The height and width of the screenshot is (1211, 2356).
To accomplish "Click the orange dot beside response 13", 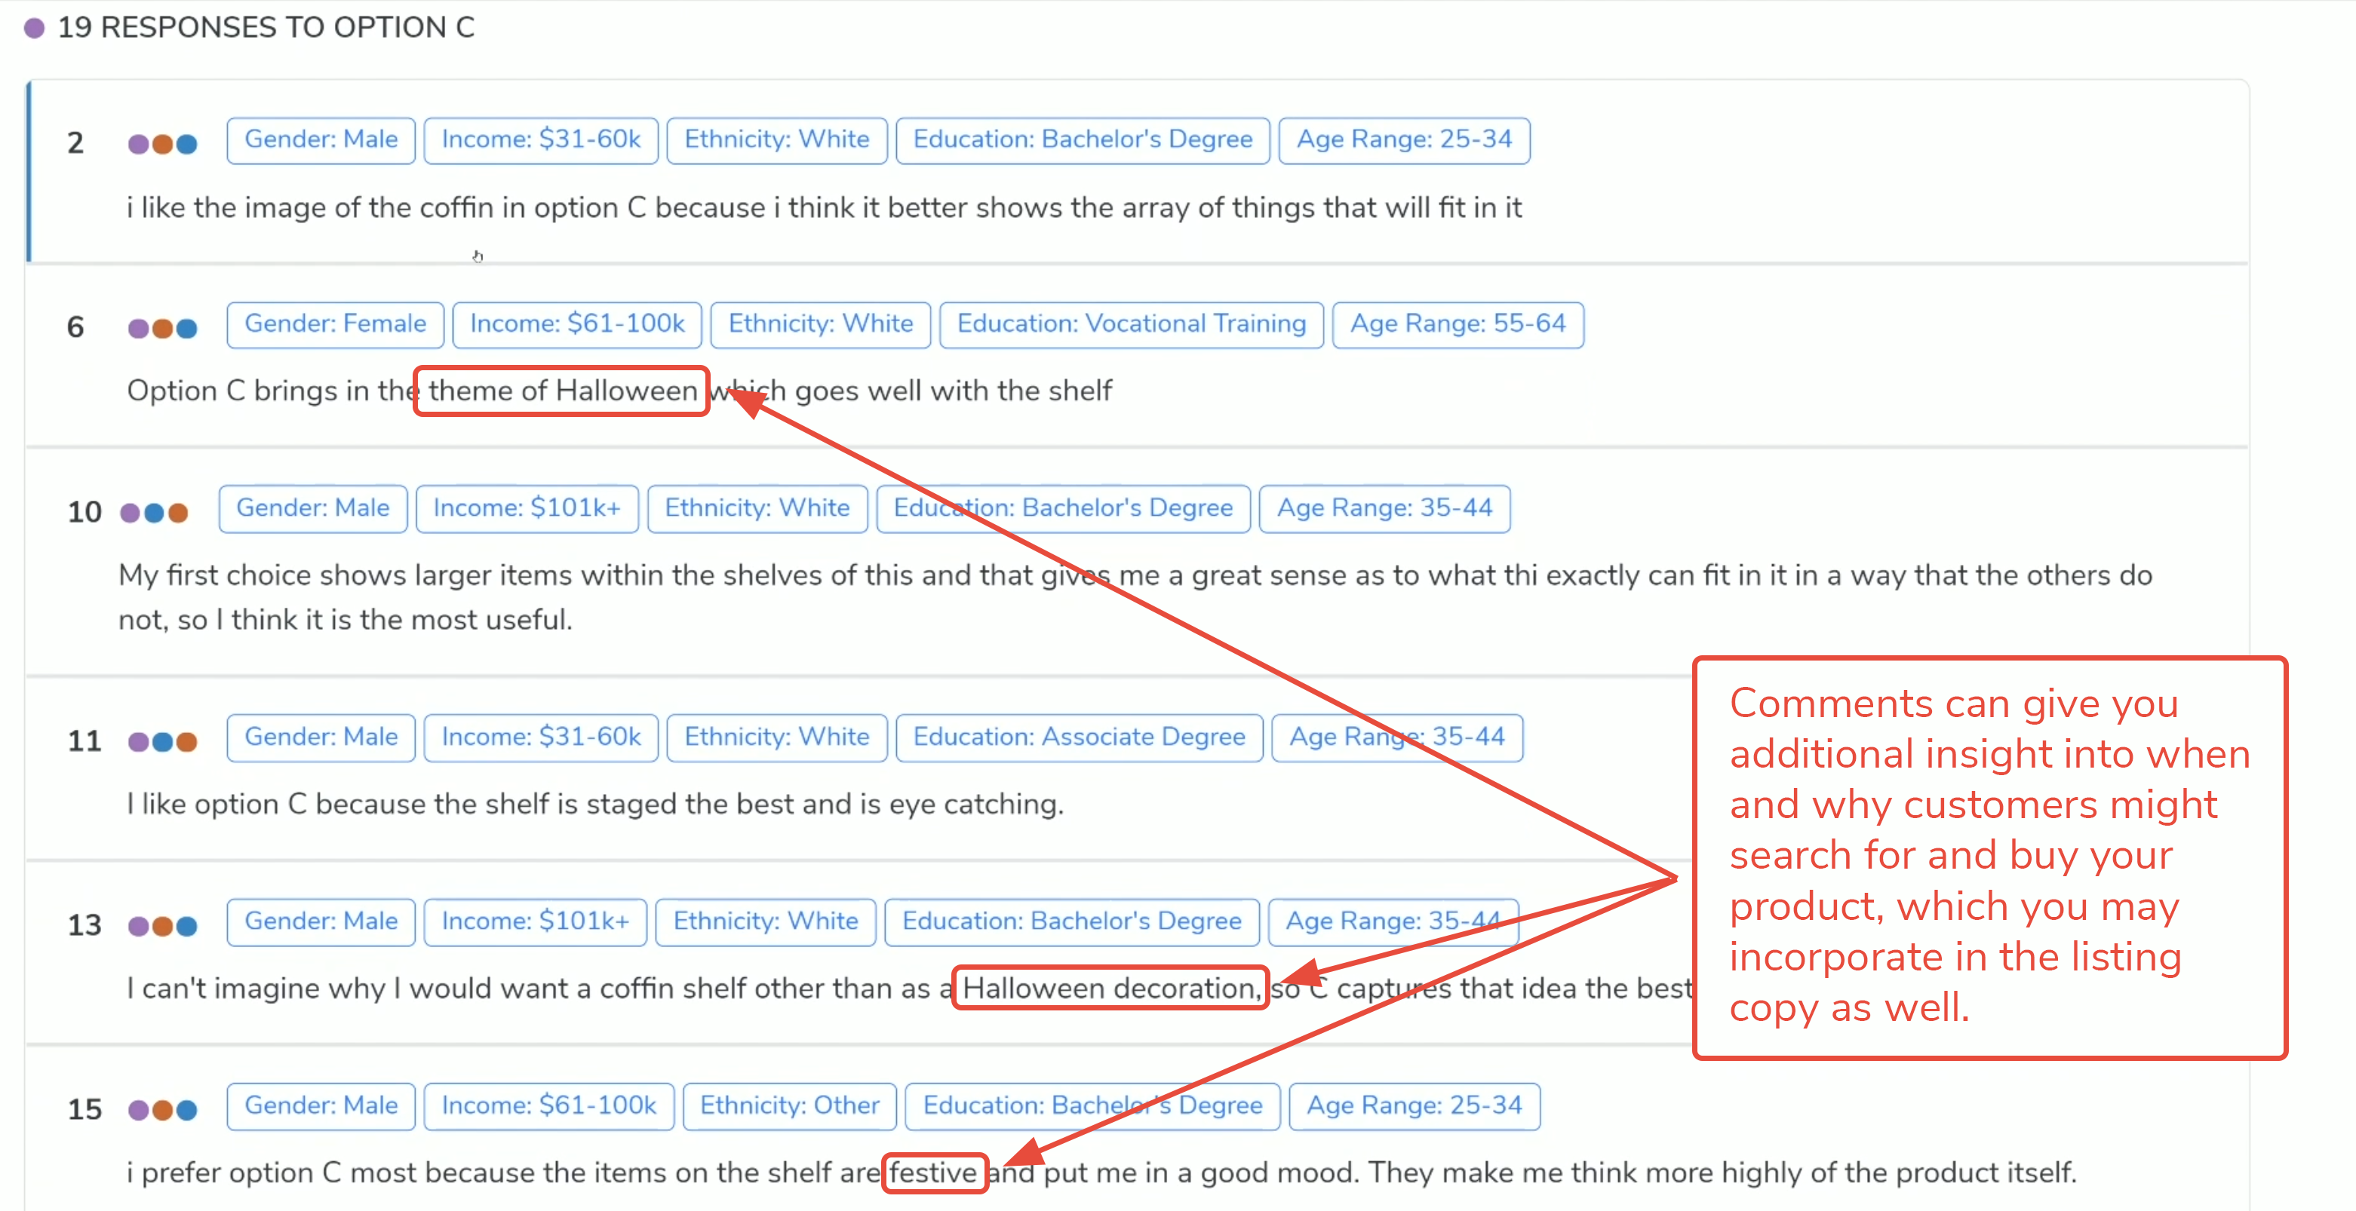I will pyautogui.click(x=163, y=926).
